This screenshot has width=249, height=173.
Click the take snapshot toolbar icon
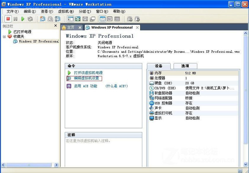point(43,19)
